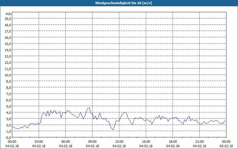Viewport: 238px width, 149px height.
Task: Click the "7,0" axis tick label
Action: click(x=8, y=94)
